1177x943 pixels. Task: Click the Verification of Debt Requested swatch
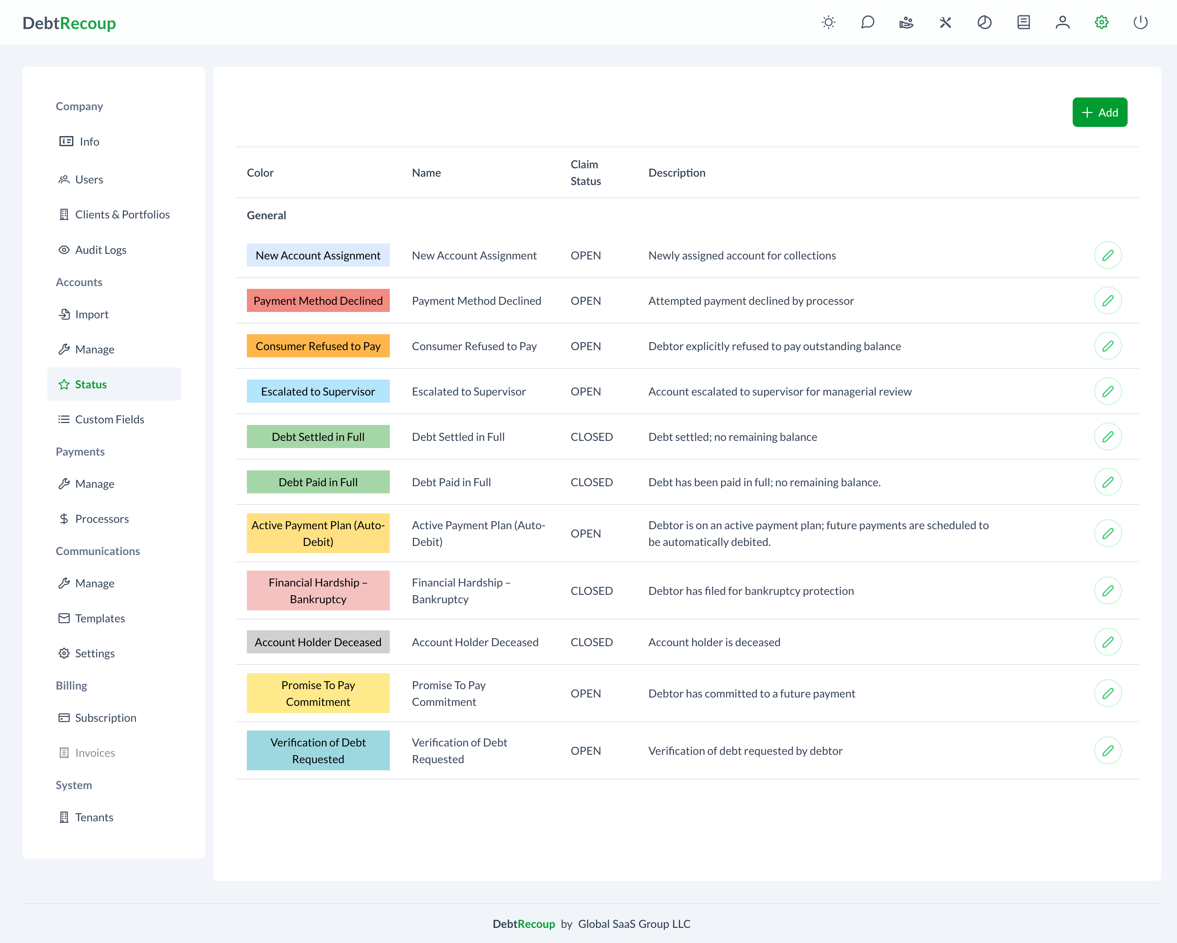click(x=318, y=750)
